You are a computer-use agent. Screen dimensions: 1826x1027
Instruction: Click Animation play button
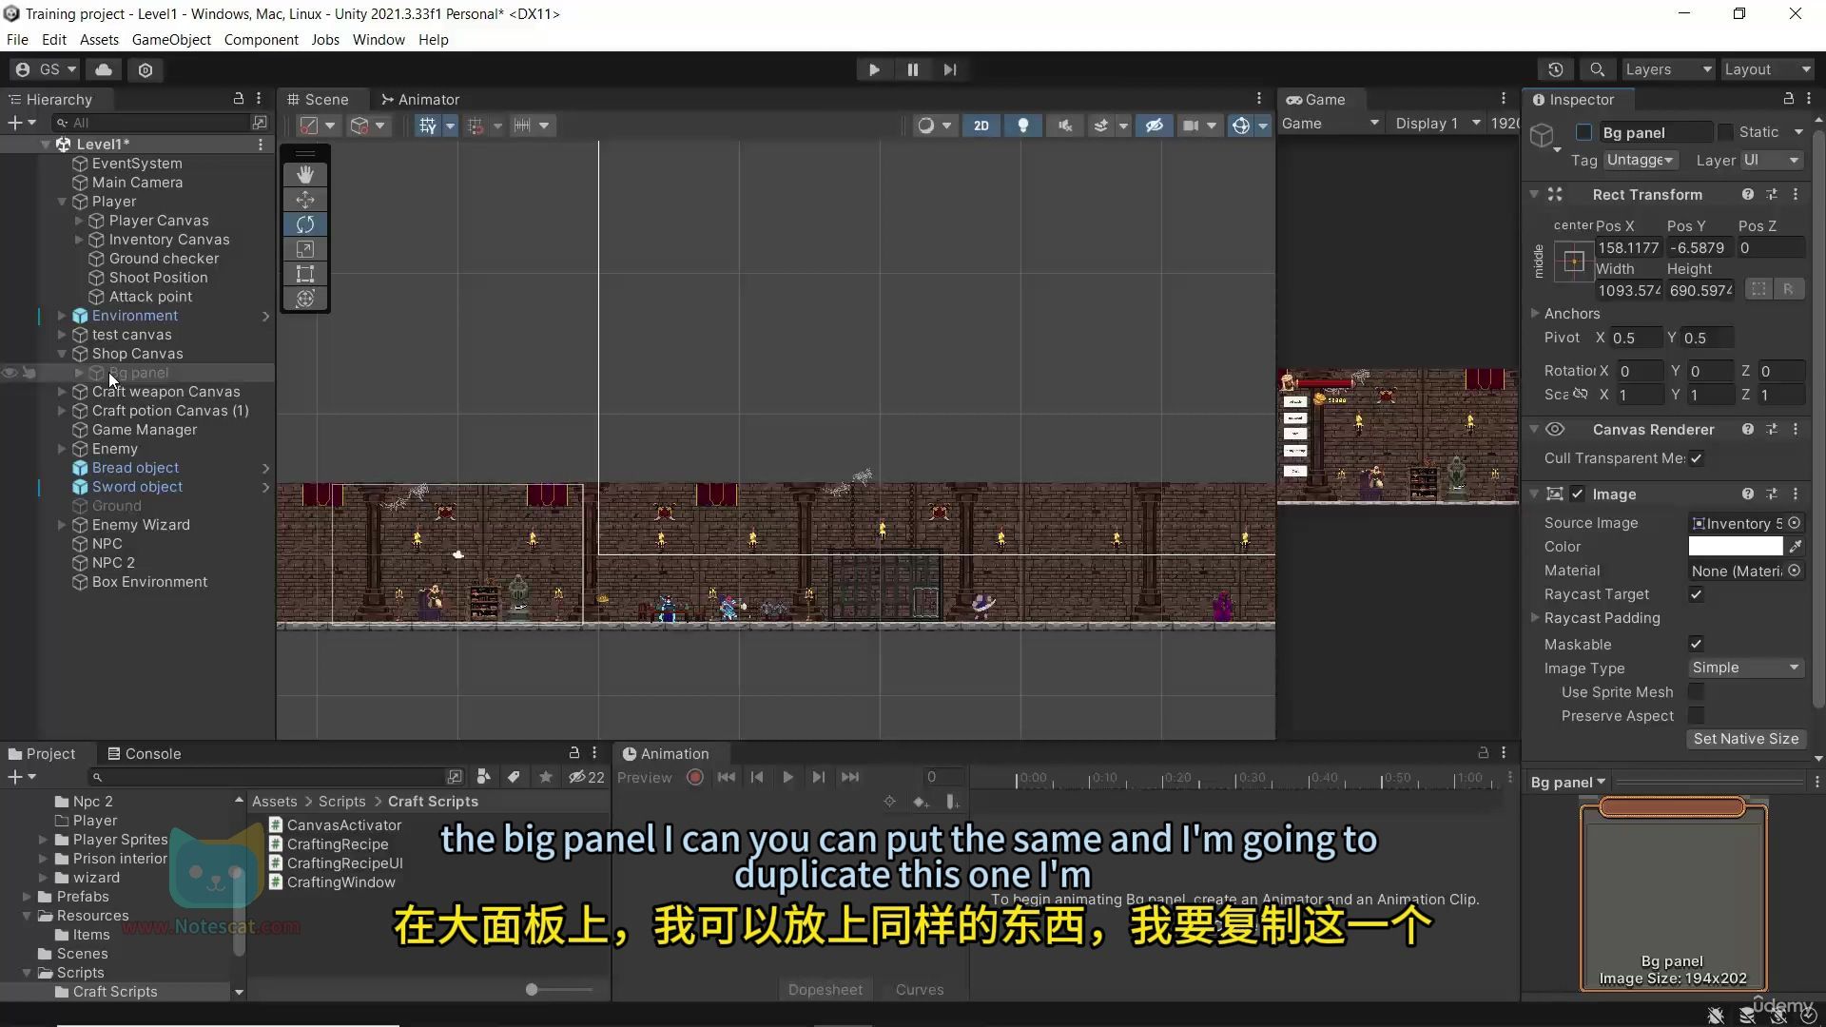click(787, 777)
